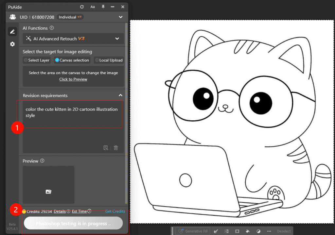Click the prompt history icon near the trash
The width and height of the screenshot is (335, 235).
[106, 148]
